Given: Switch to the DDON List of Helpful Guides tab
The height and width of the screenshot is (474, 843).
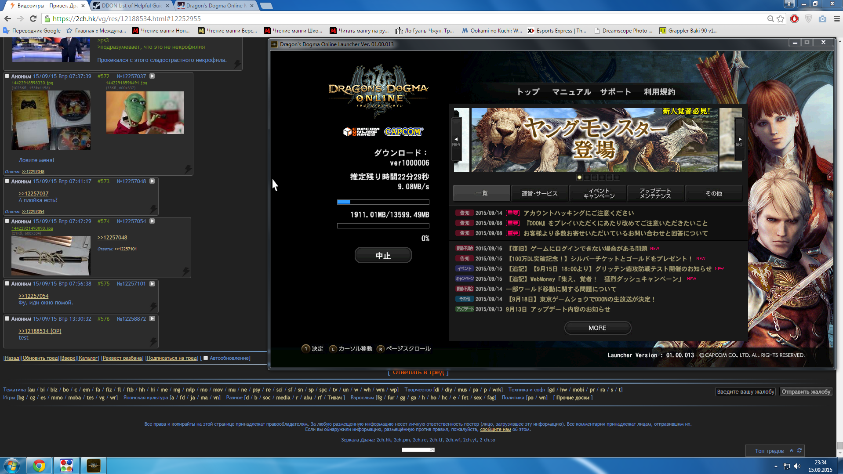Looking at the screenshot, I should 131,6.
